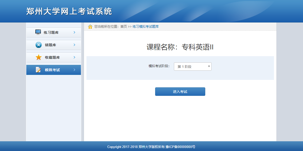Click the notepad pencil icon for 模拟考试

[x=38, y=70]
